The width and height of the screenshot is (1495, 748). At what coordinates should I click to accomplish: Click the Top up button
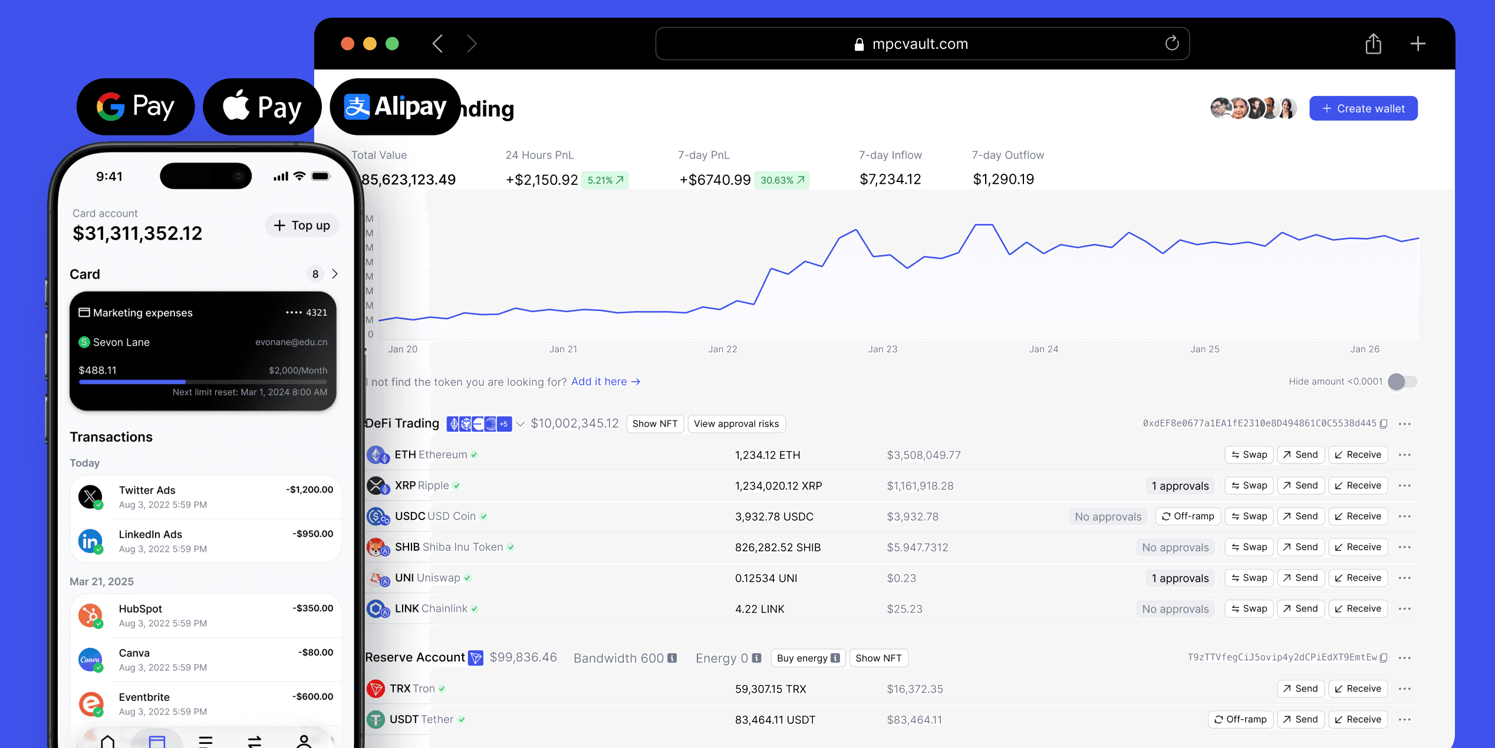pyautogui.click(x=302, y=226)
